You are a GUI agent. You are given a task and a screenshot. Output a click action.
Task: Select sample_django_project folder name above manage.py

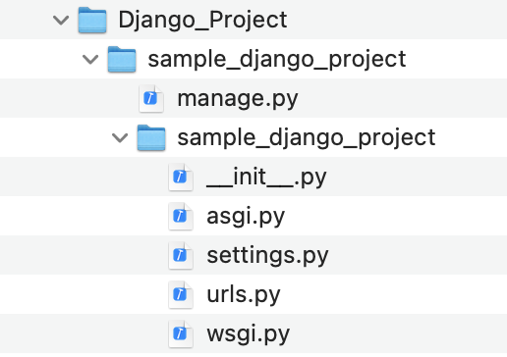point(277,60)
